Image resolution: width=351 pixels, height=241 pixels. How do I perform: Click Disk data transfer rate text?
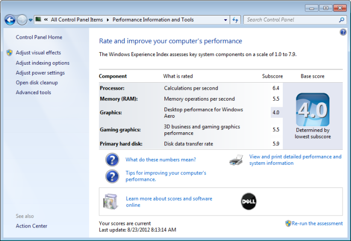(x=189, y=144)
